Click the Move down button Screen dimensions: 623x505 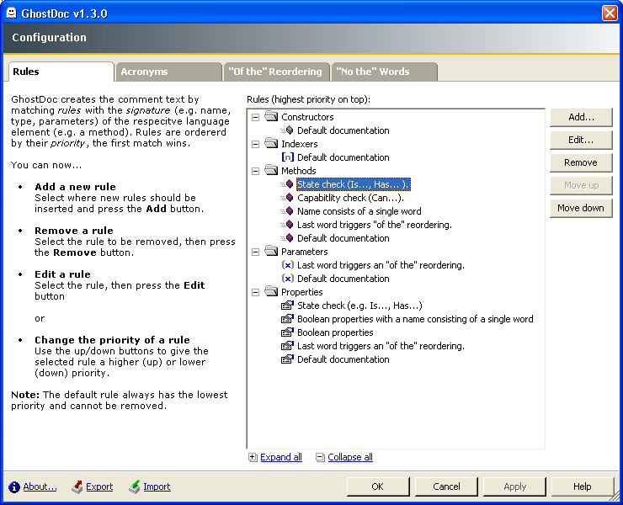click(x=581, y=208)
